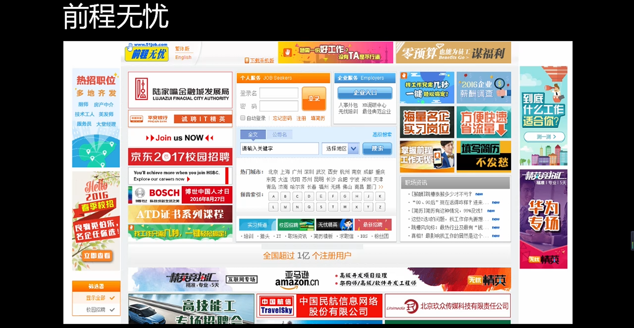
Task: Open the 填简历 fill resume link
Action: click(318, 118)
